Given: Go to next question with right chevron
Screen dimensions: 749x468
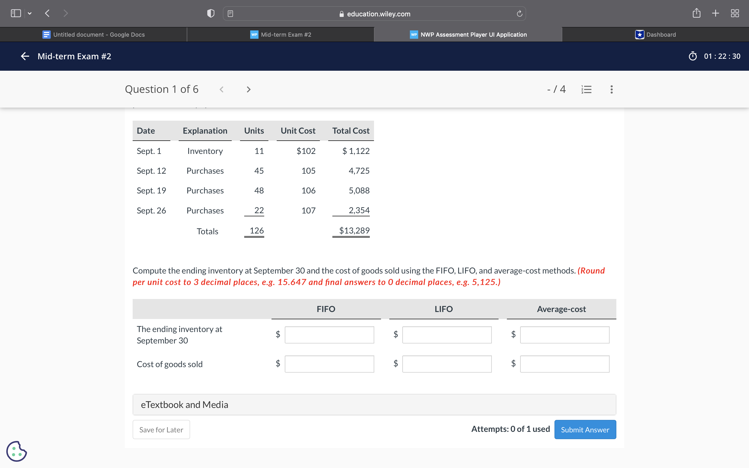Looking at the screenshot, I should tap(248, 89).
